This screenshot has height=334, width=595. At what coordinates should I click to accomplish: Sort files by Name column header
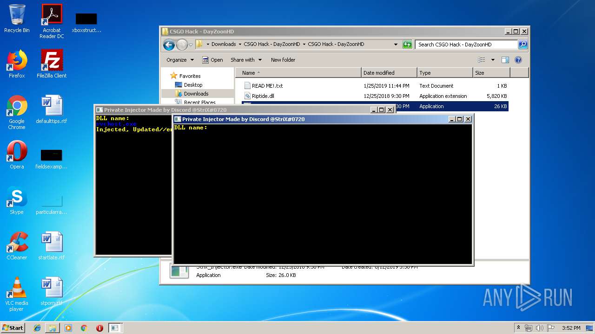(x=298, y=73)
